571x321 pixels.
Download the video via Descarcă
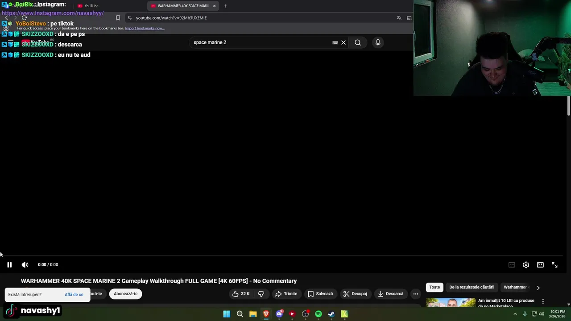click(x=391, y=294)
